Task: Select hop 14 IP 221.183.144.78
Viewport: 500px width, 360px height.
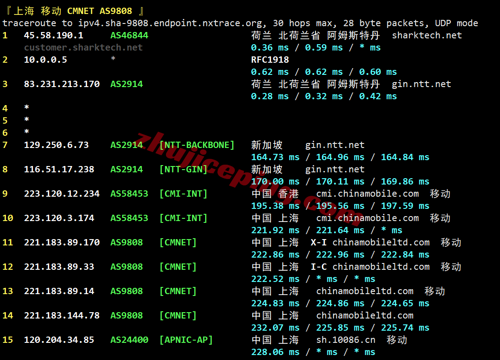Action: pyautogui.click(x=62, y=316)
